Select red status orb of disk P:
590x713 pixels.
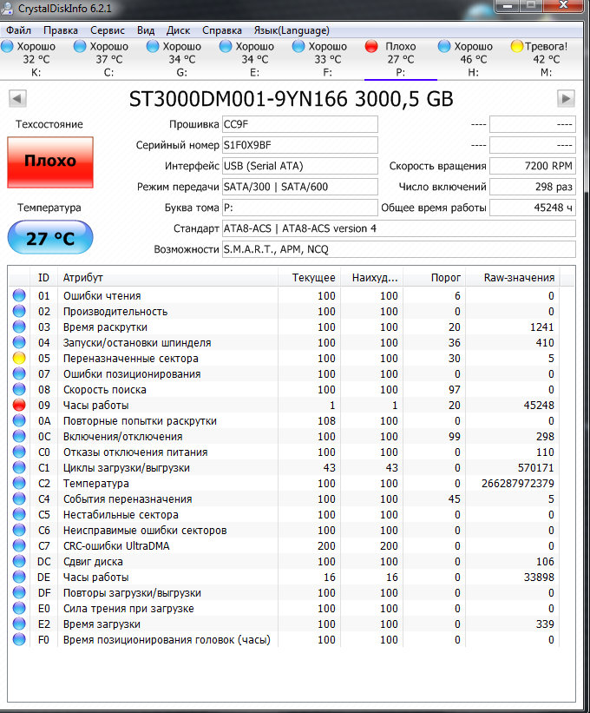click(371, 46)
